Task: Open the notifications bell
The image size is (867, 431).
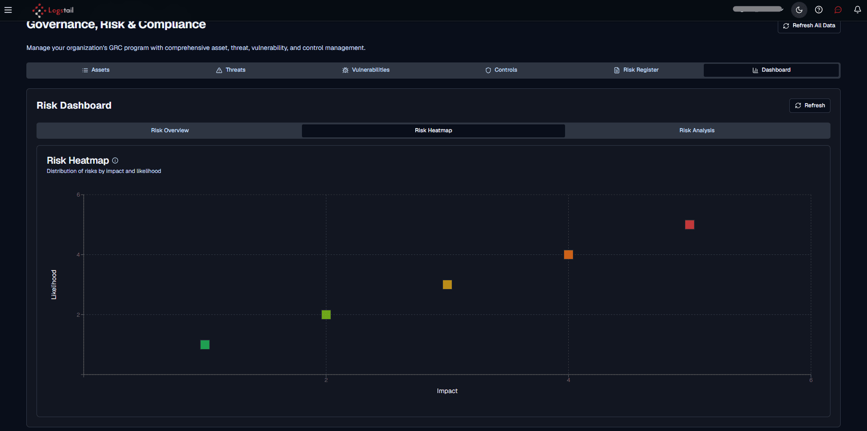Action: (x=857, y=10)
